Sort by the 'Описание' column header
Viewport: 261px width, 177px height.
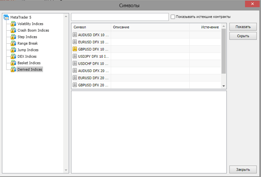(x=150, y=27)
